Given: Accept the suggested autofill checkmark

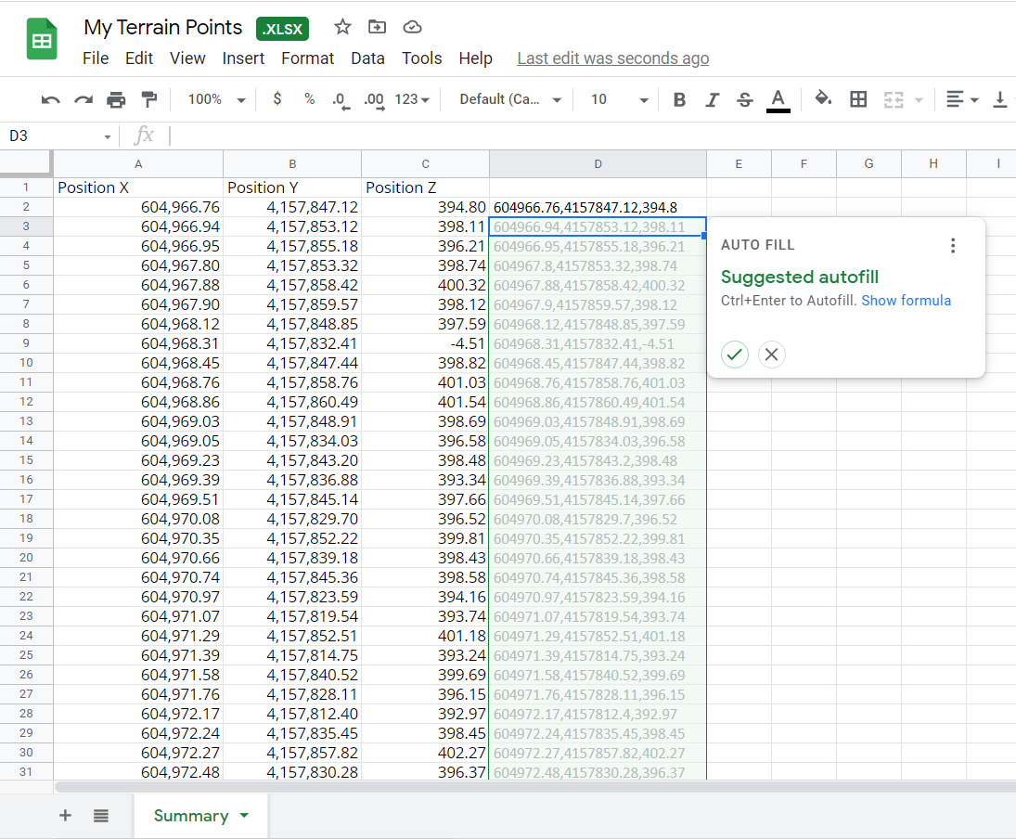Looking at the screenshot, I should tap(734, 354).
